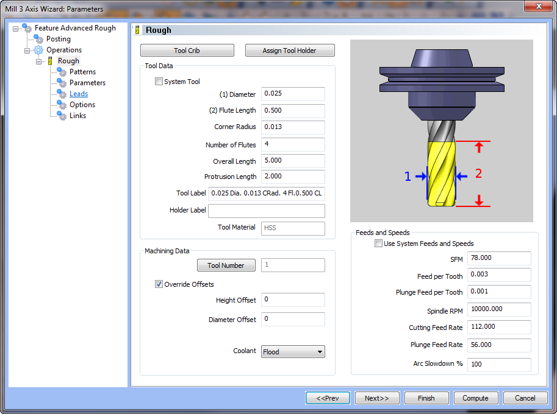Click the yellow Rough tool icon in tree
This screenshot has height=414, width=557.
coord(50,60)
